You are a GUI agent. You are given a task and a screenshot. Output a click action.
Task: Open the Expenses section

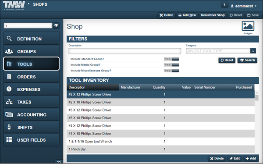[32, 89]
